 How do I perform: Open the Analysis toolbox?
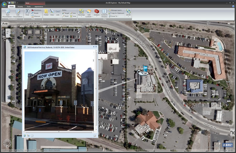[x=96, y=13]
